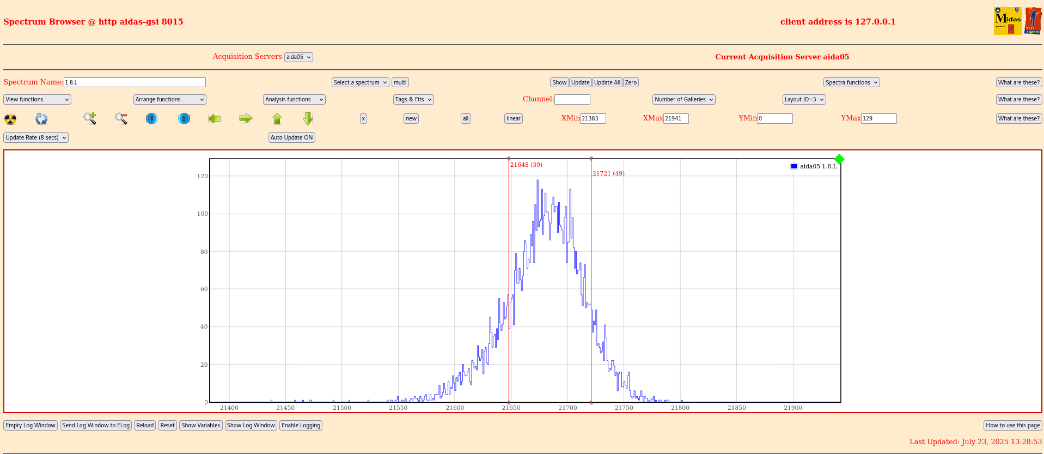Click the Tcl Powered logo icon
The width and height of the screenshot is (1044, 454).
(1033, 21)
